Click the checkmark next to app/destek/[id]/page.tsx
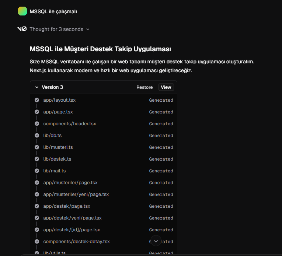 (x=37, y=230)
